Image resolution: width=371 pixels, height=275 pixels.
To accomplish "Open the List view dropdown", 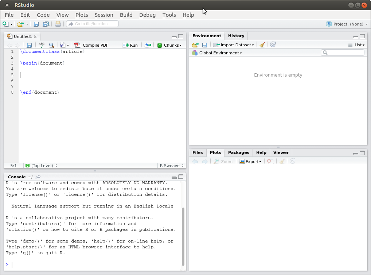I will coord(356,45).
